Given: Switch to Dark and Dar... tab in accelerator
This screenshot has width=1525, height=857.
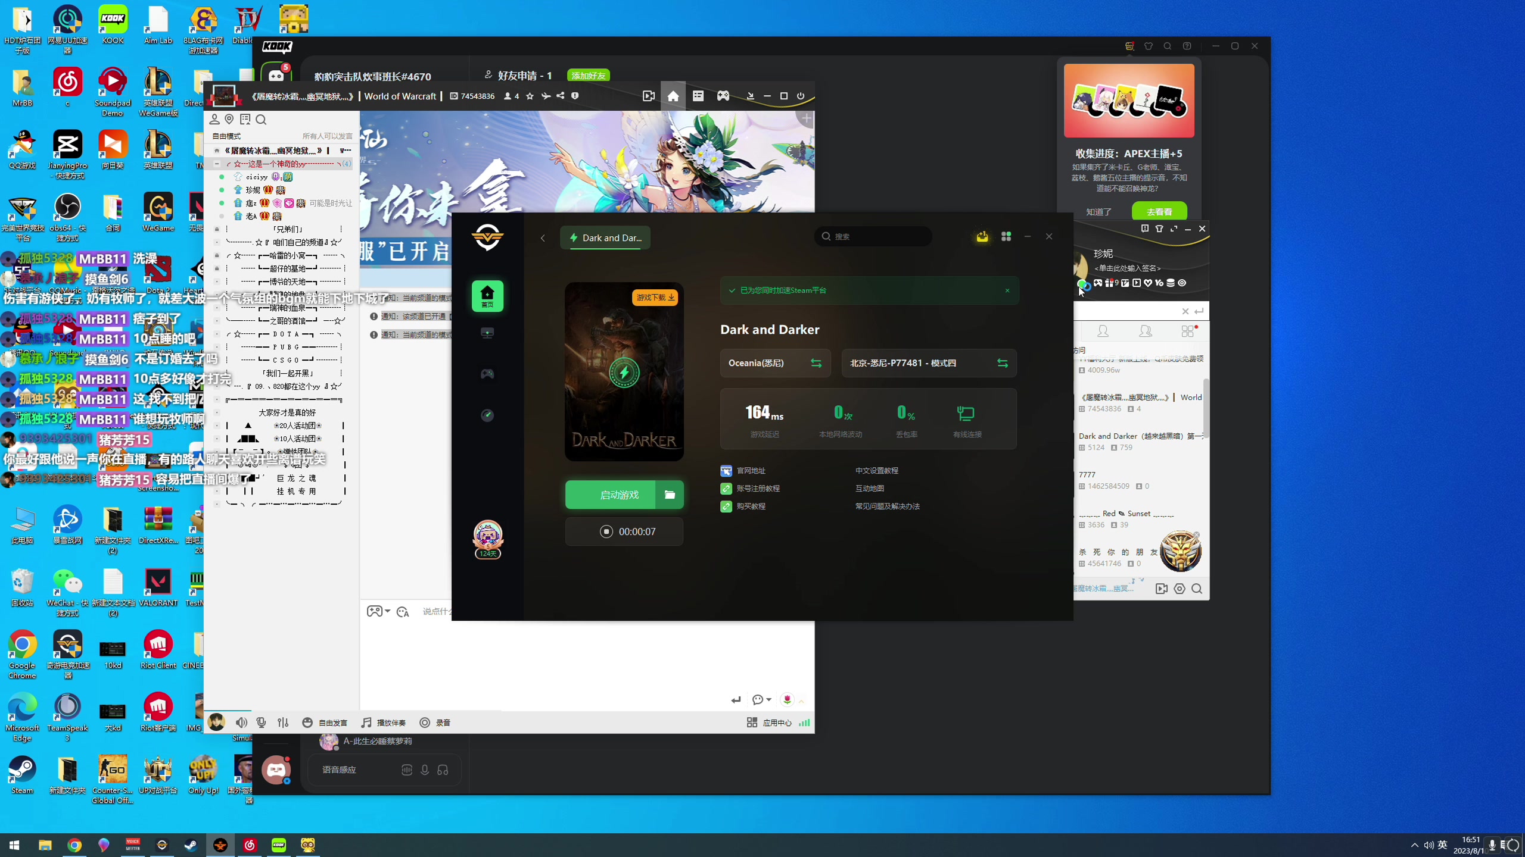Looking at the screenshot, I should [x=605, y=238].
